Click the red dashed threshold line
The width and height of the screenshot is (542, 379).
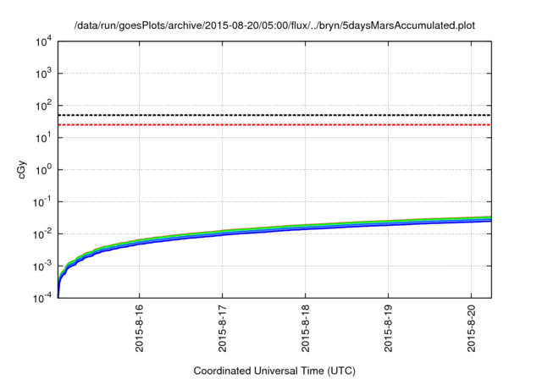coord(274,124)
